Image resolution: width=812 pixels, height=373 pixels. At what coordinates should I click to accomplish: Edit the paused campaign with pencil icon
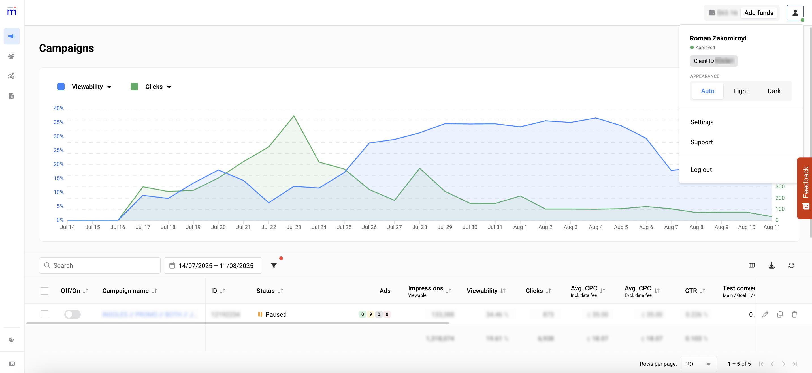[x=765, y=314]
